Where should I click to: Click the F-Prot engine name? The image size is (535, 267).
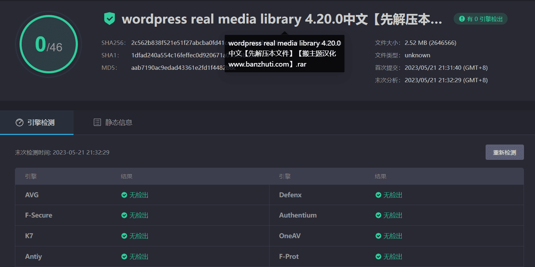[289, 257]
